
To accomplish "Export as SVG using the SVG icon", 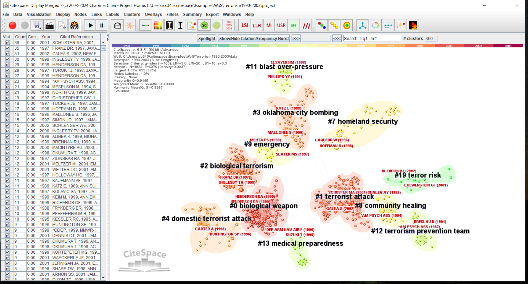I will [74, 25].
